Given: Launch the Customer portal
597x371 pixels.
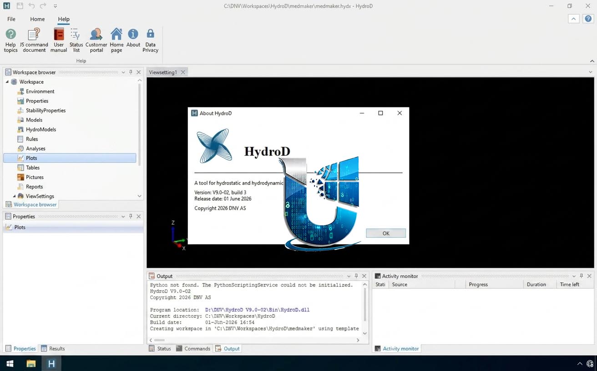Looking at the screenshot, I should [x=96, y=40].
